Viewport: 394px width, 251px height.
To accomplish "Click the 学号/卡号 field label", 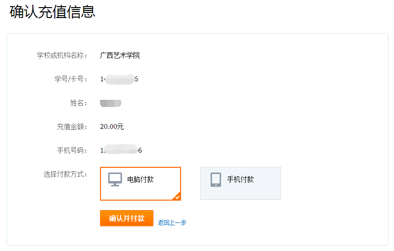I will pyautogui.click(x=71, y=79).
